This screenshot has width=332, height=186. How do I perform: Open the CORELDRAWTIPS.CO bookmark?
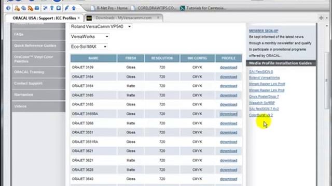[x=154, y=8]
